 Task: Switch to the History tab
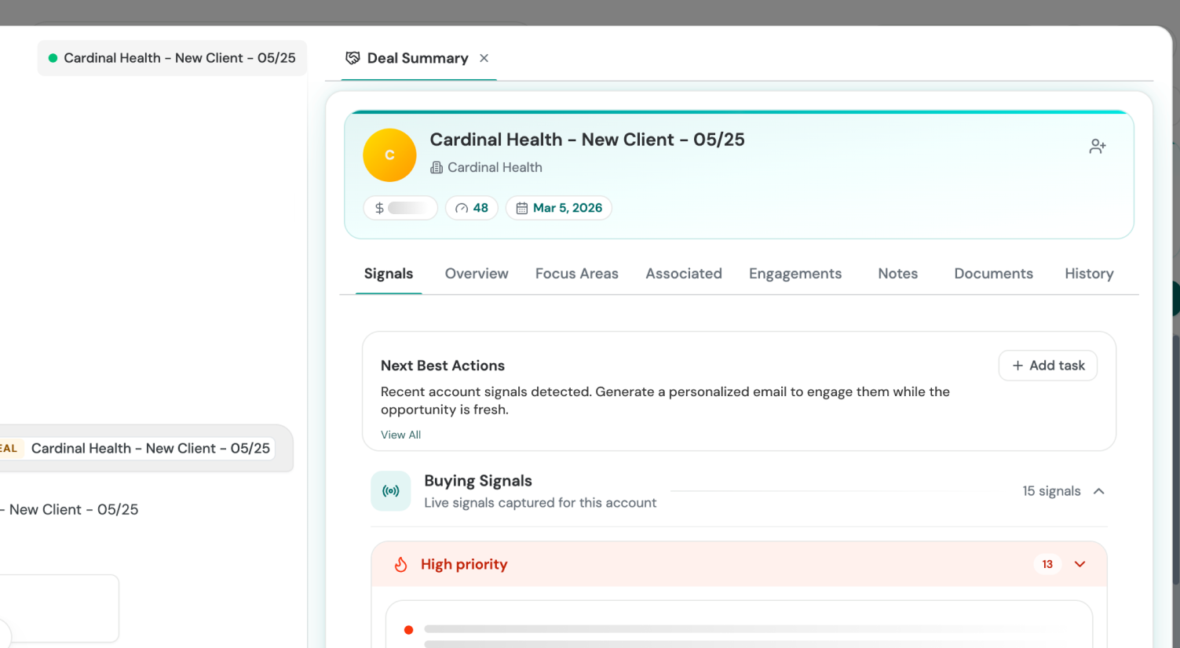(x=1089, y=274)
